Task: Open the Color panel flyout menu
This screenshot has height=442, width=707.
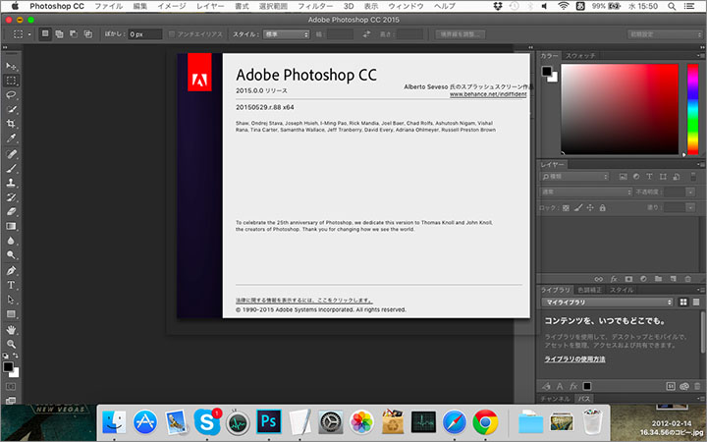Action: [699, 55]
